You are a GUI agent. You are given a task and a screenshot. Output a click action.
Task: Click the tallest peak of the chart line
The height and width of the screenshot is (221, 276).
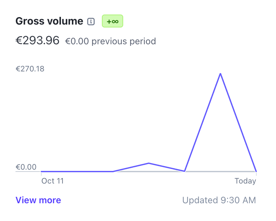point(220,74)
